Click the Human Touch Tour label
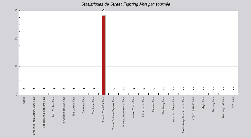This screenshot has height=138, width=251. 133,107
